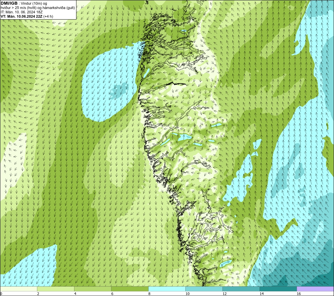The image size is (334, 296).
Task: Click the turquoise 10–12 m/s legend swatch
Action: coord(204,289)
